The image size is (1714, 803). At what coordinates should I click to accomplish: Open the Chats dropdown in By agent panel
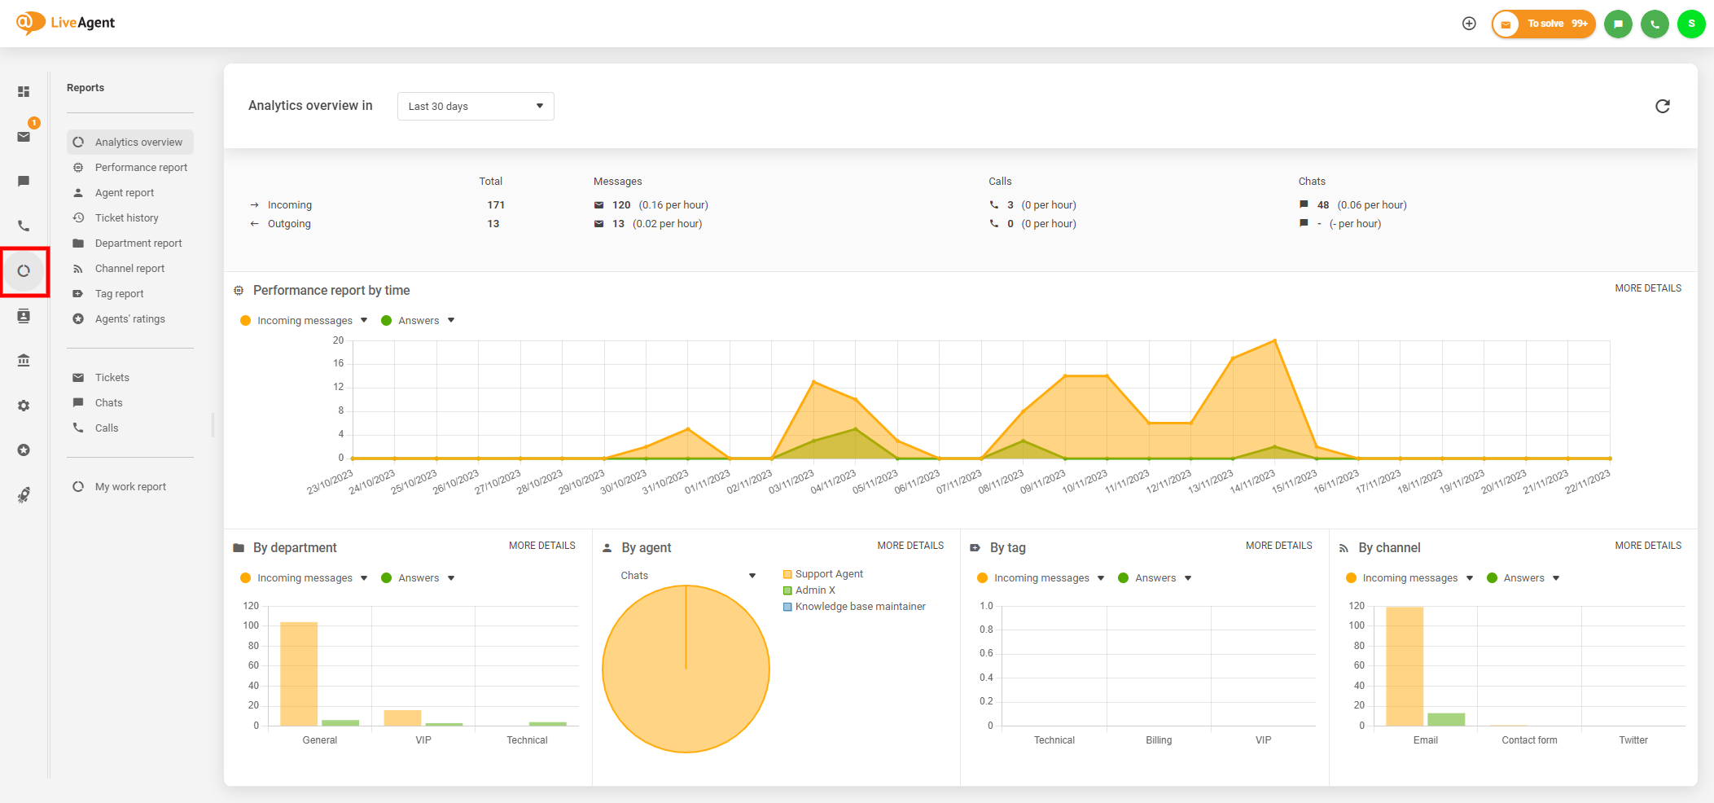(688, 575)
